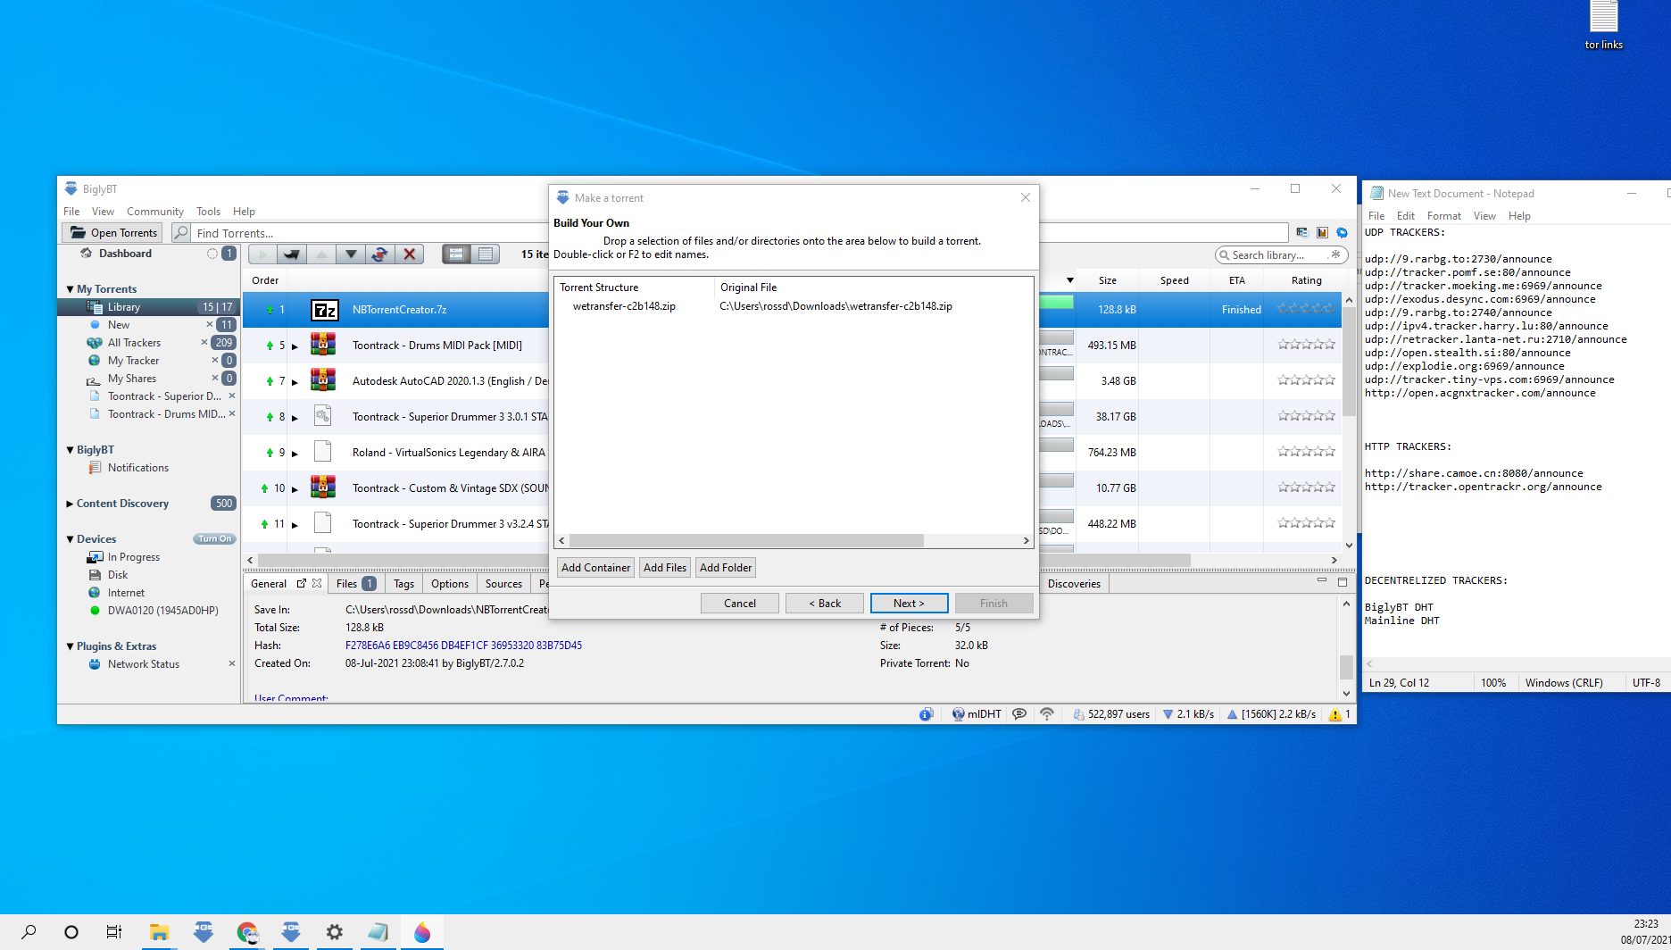
Task: Click the blue swarm icon in the top-right toolbar
Action: [x=1342, y=233]
